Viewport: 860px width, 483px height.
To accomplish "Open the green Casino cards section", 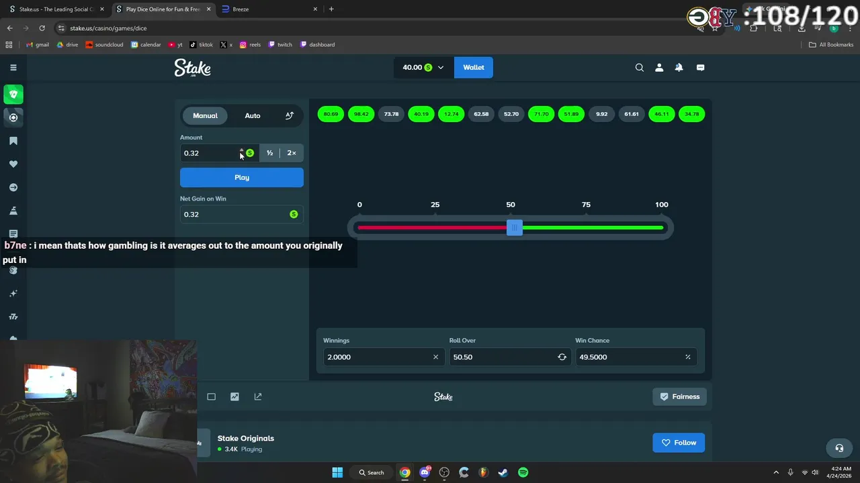I will click(13, 95).
